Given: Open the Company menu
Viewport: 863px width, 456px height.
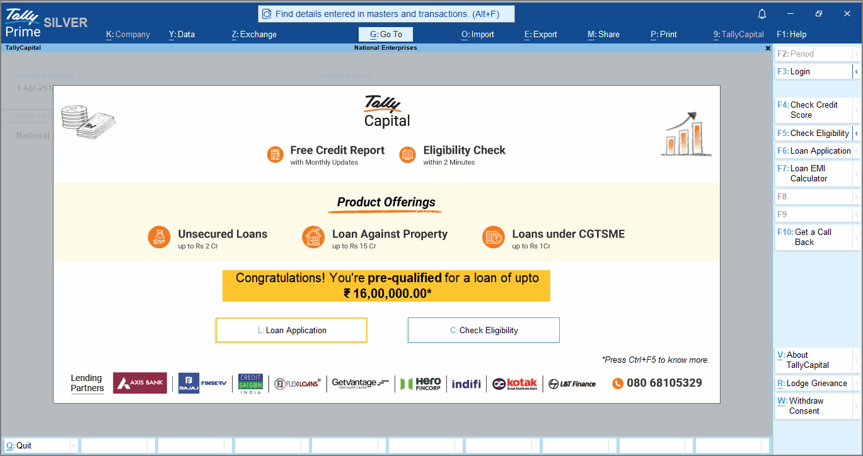Looking at the screenshot, I should click(x=128, y=35).
